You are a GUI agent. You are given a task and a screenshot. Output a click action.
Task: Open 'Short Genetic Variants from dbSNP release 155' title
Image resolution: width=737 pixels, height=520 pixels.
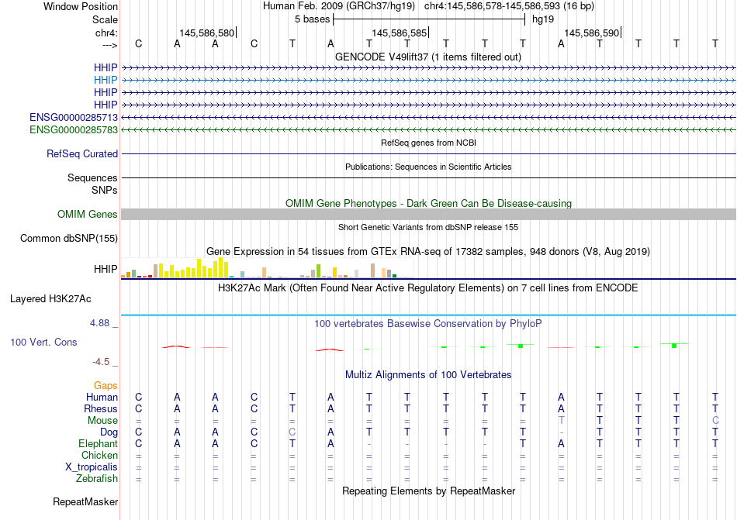(x=428, y=227)
